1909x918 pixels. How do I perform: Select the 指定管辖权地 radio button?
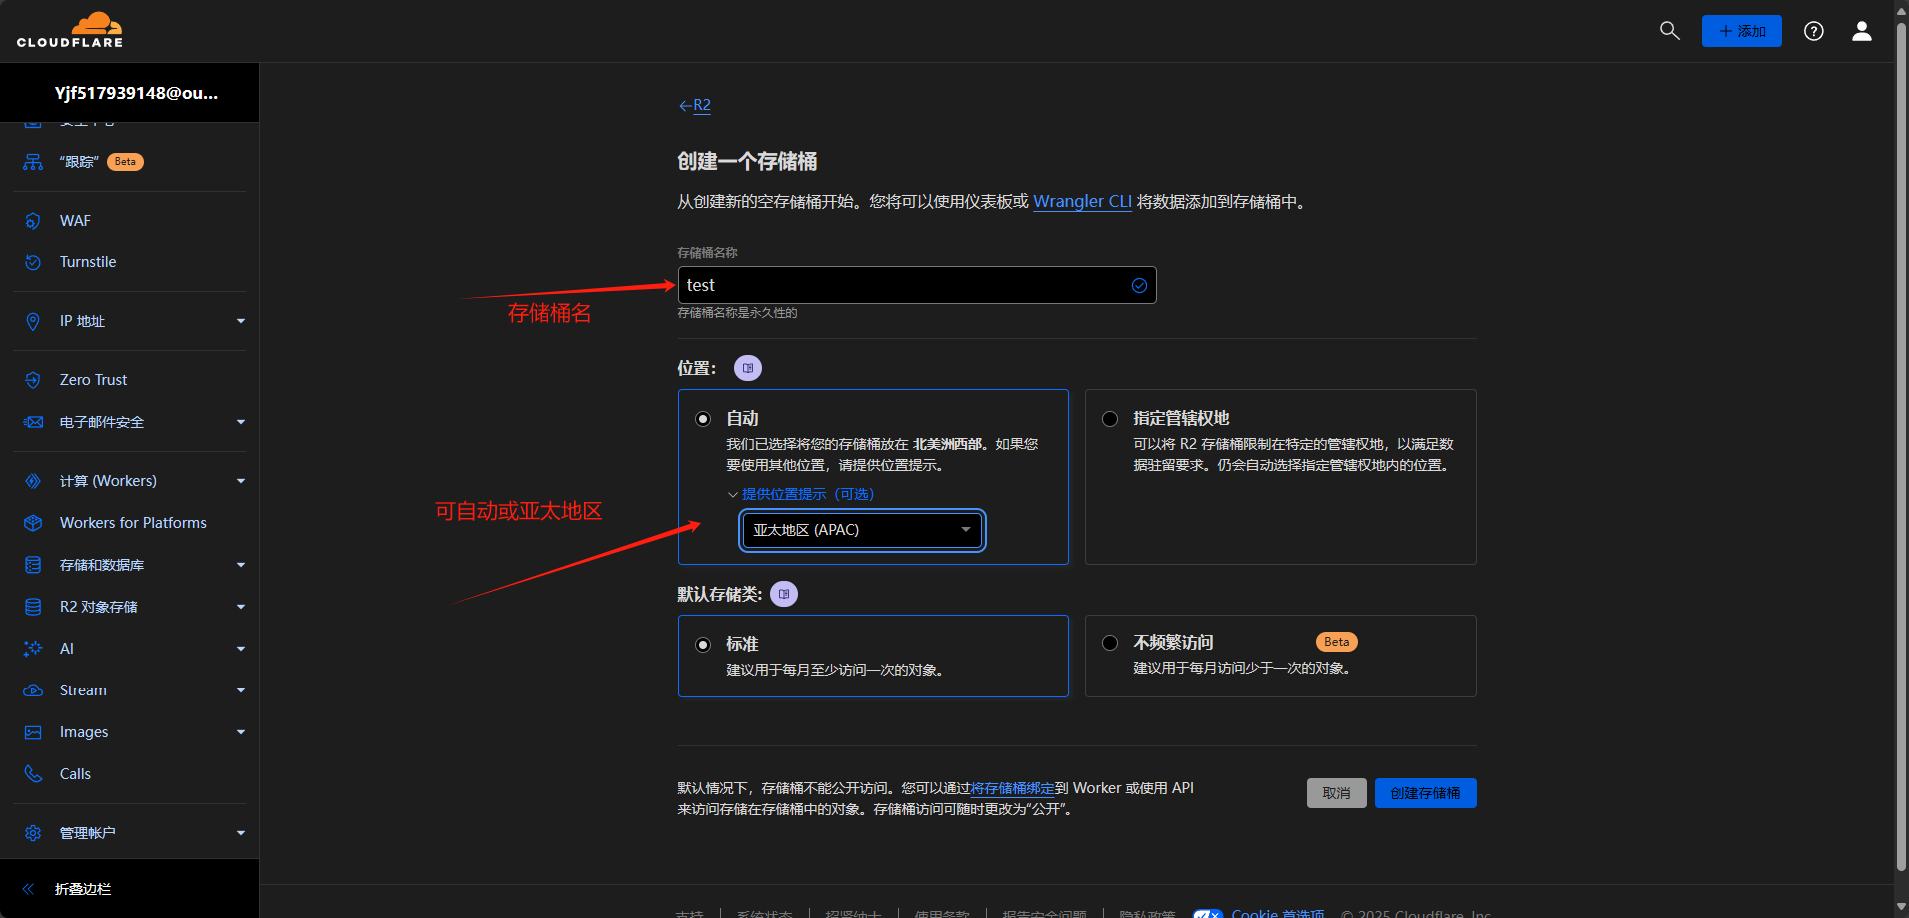pyautogui.click(x=1110, y=419)
